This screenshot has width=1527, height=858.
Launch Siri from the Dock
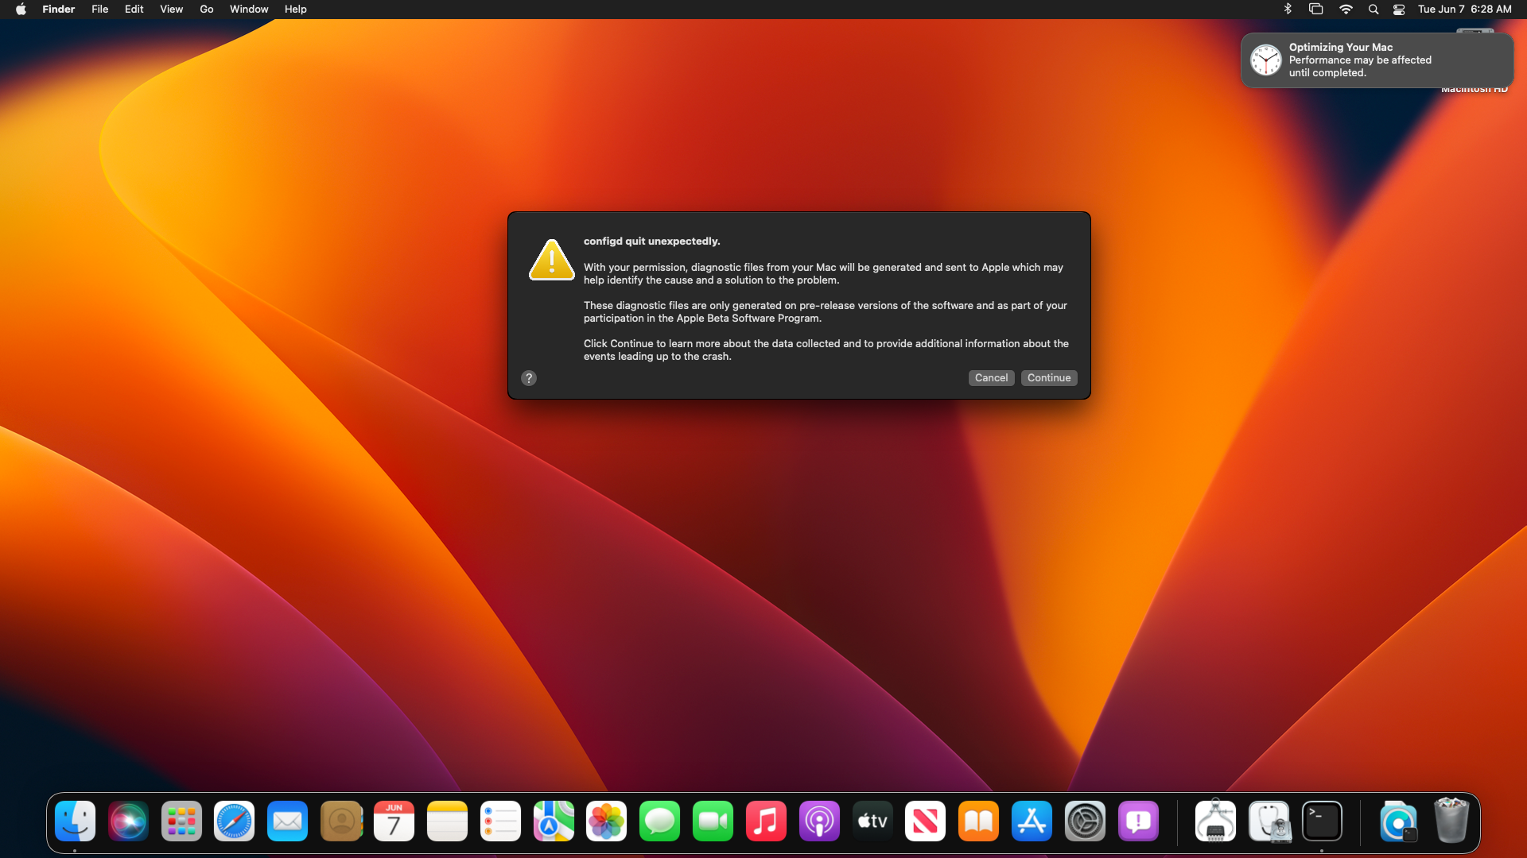click(128, 821)
